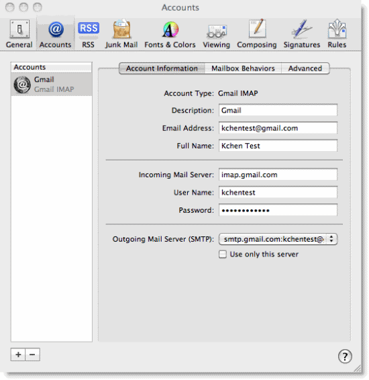Enable Use only this server checkbox
Image resolution: width=369 pixels, height=380 pixels.
click(223, 254)
